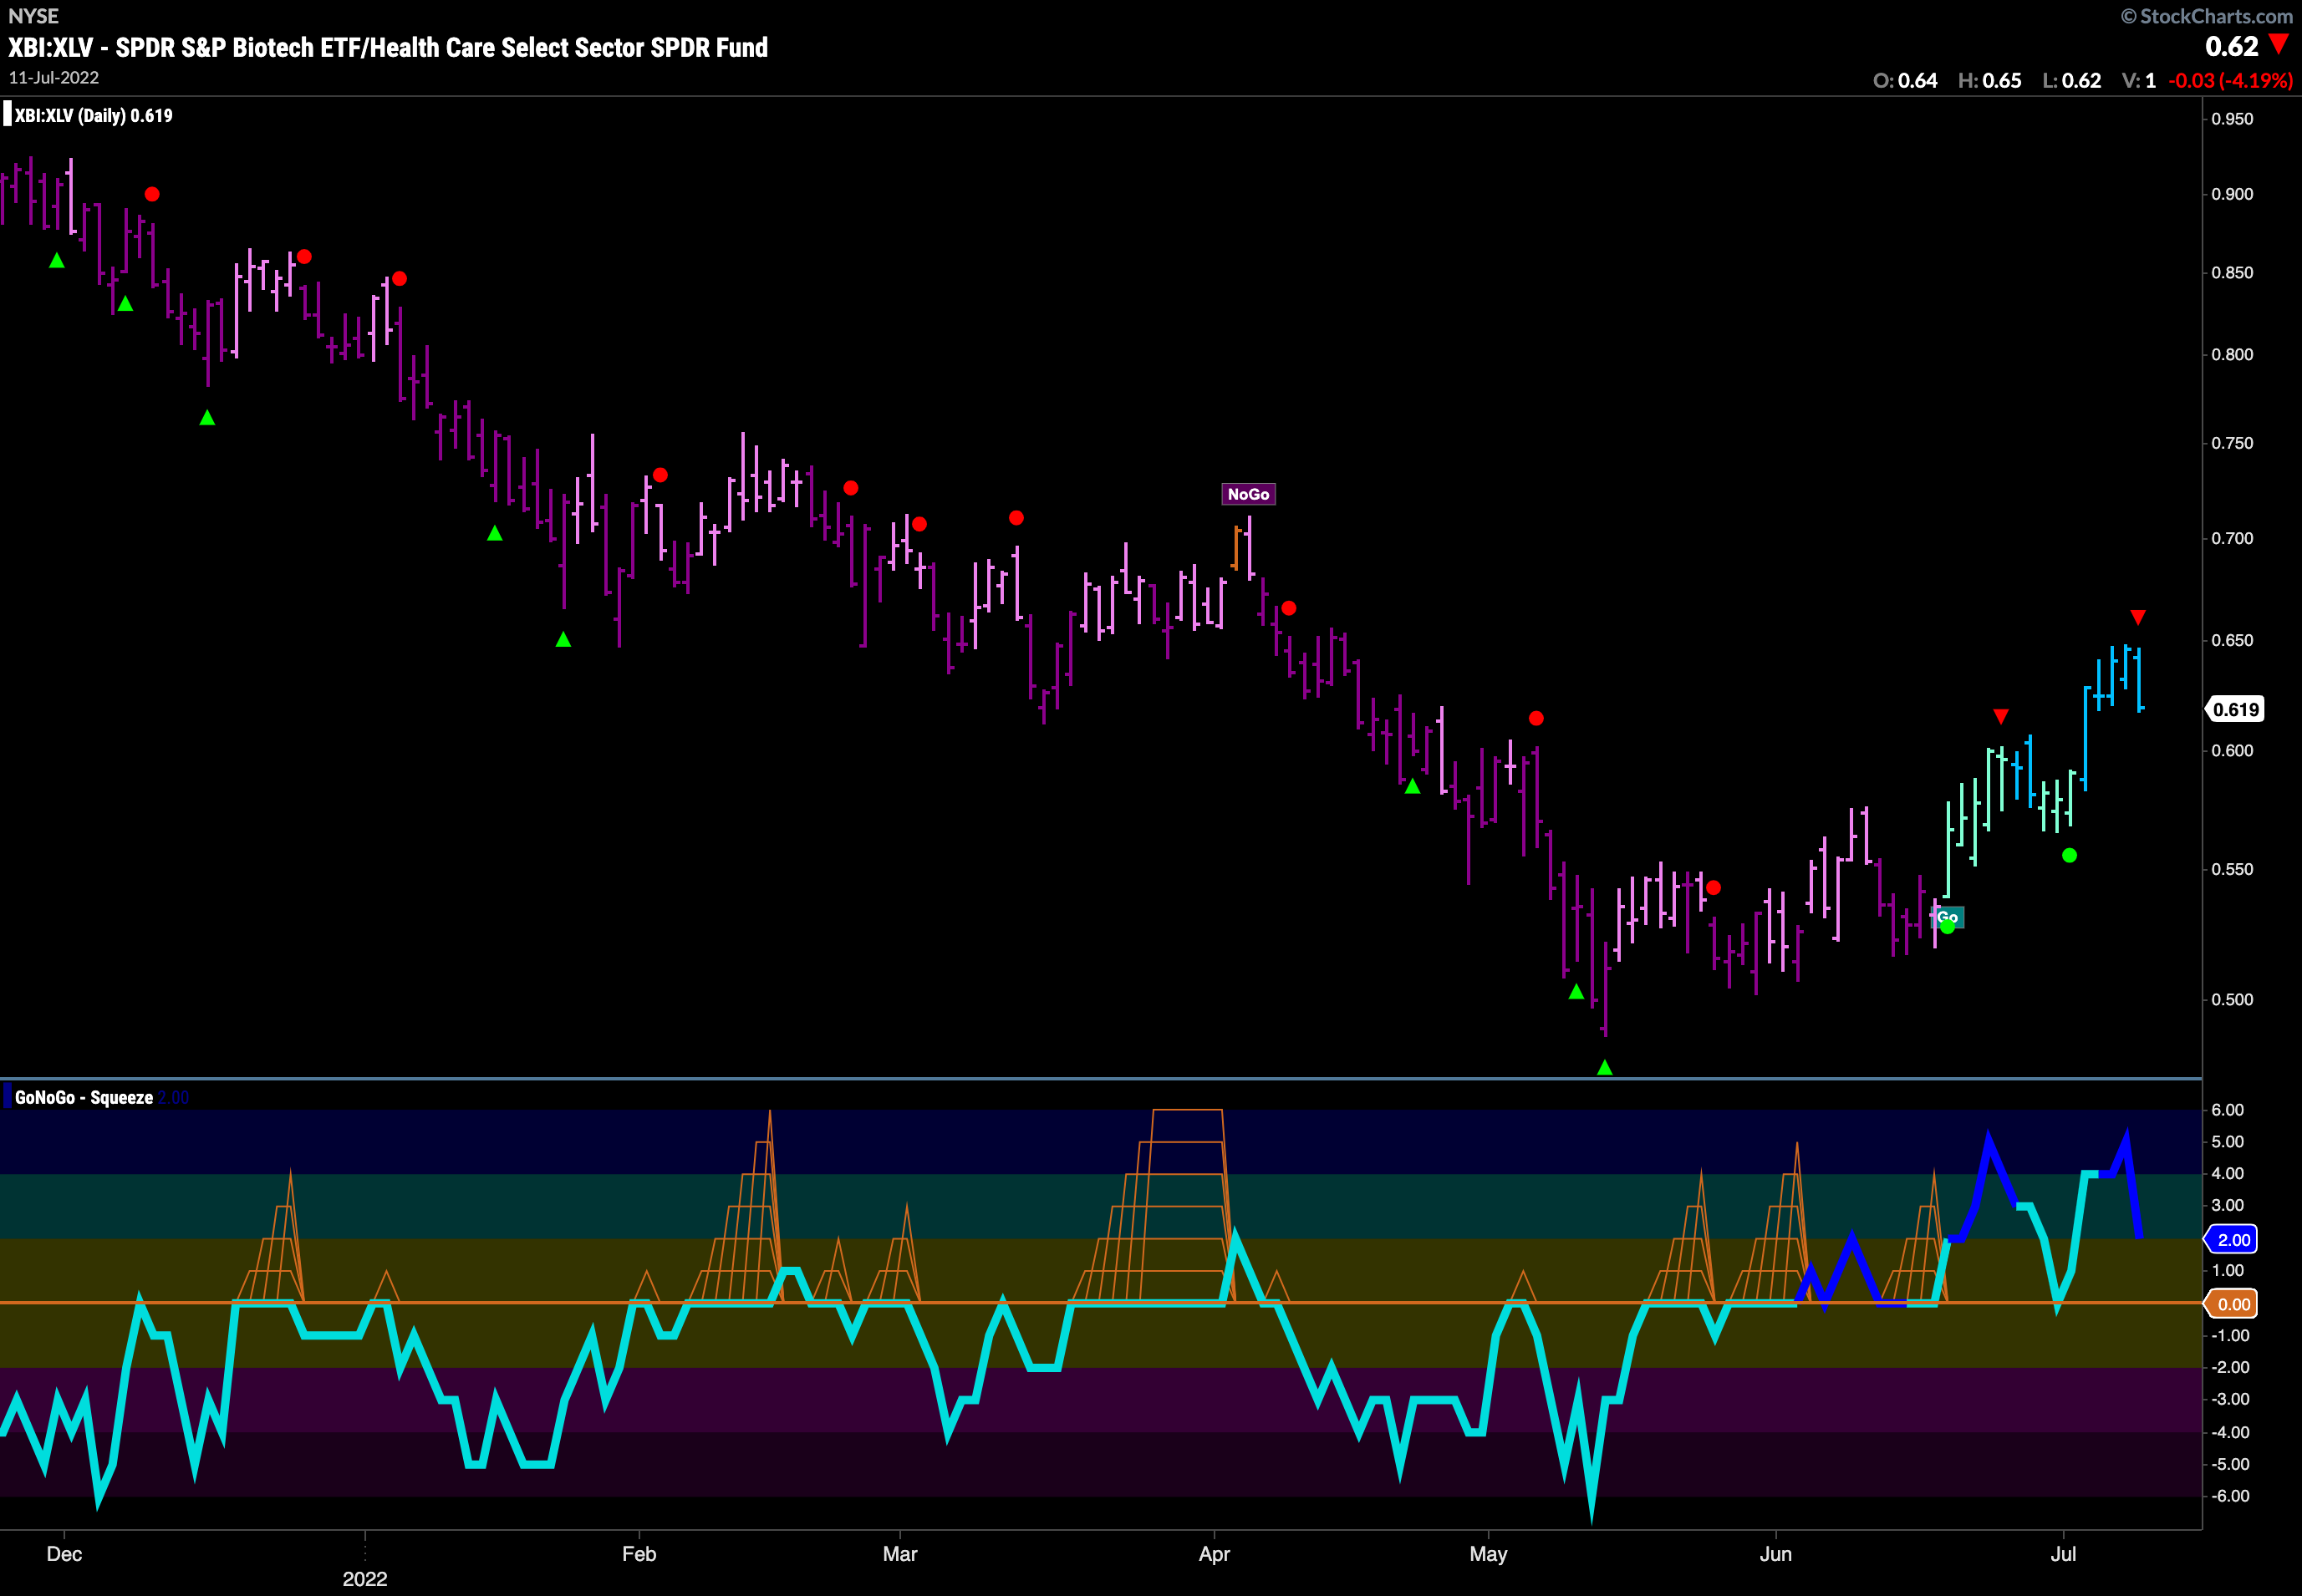2302x1596 pixels.
Task: Click red triangle above the latest price bar
Action: 2137,617
